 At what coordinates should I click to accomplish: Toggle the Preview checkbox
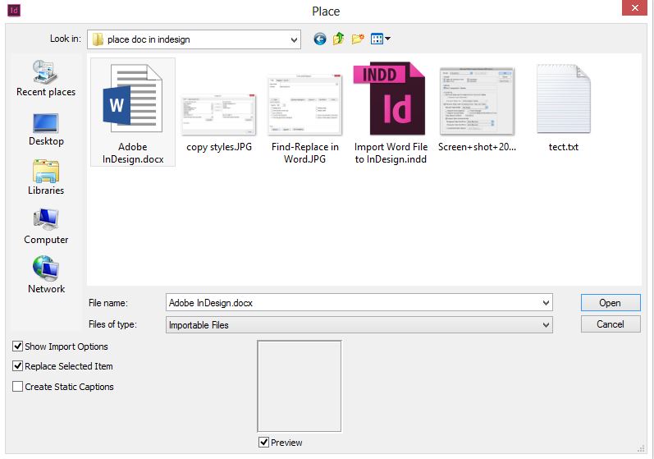[263, 443]
